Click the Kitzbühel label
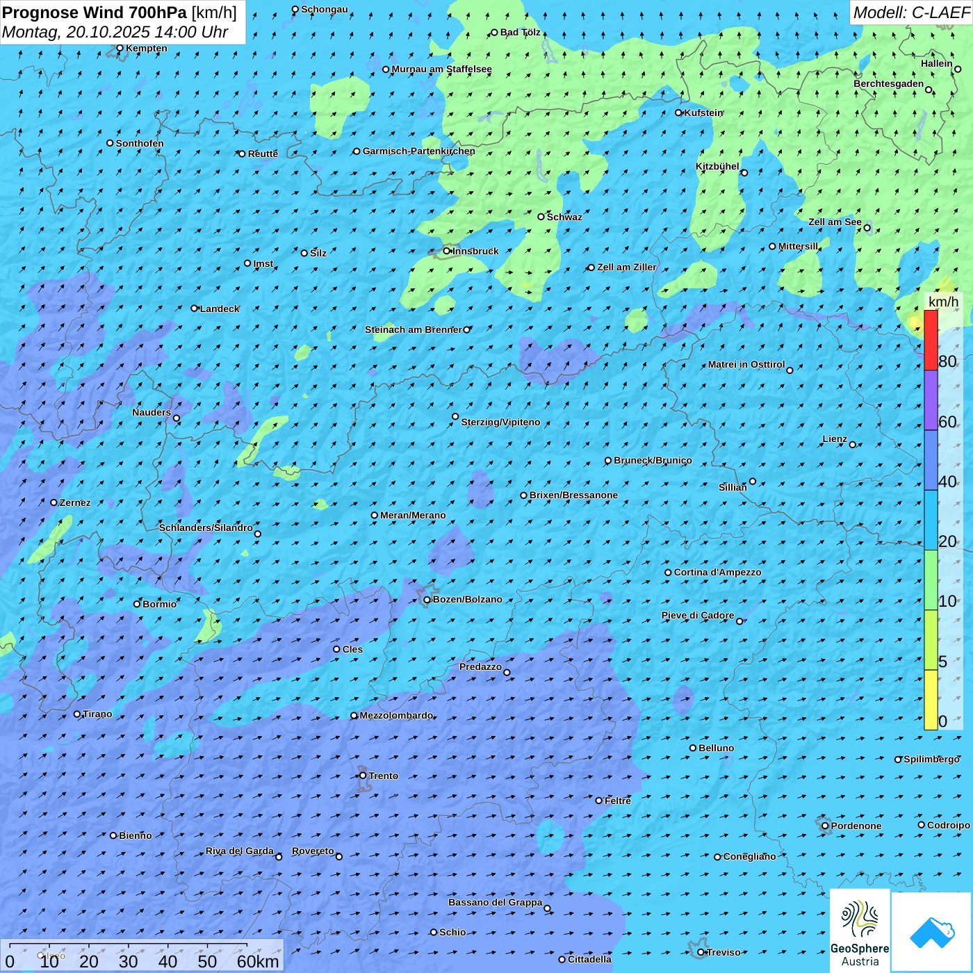 tap(718, 166)
